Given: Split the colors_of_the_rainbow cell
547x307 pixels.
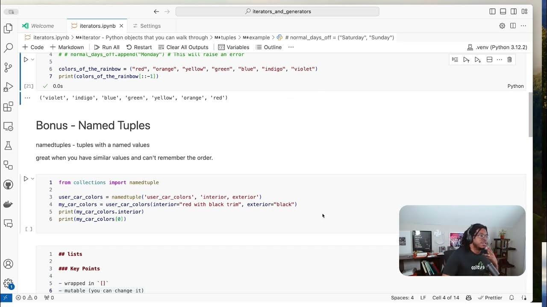Looking at the screenshot, I should point(489,60).
